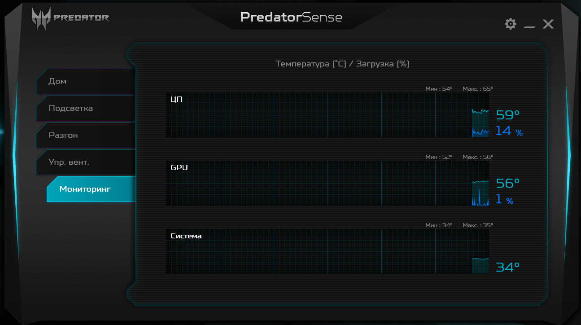Click the GPU monitoring graph plot
581x325 pixels.
(328, 183)
